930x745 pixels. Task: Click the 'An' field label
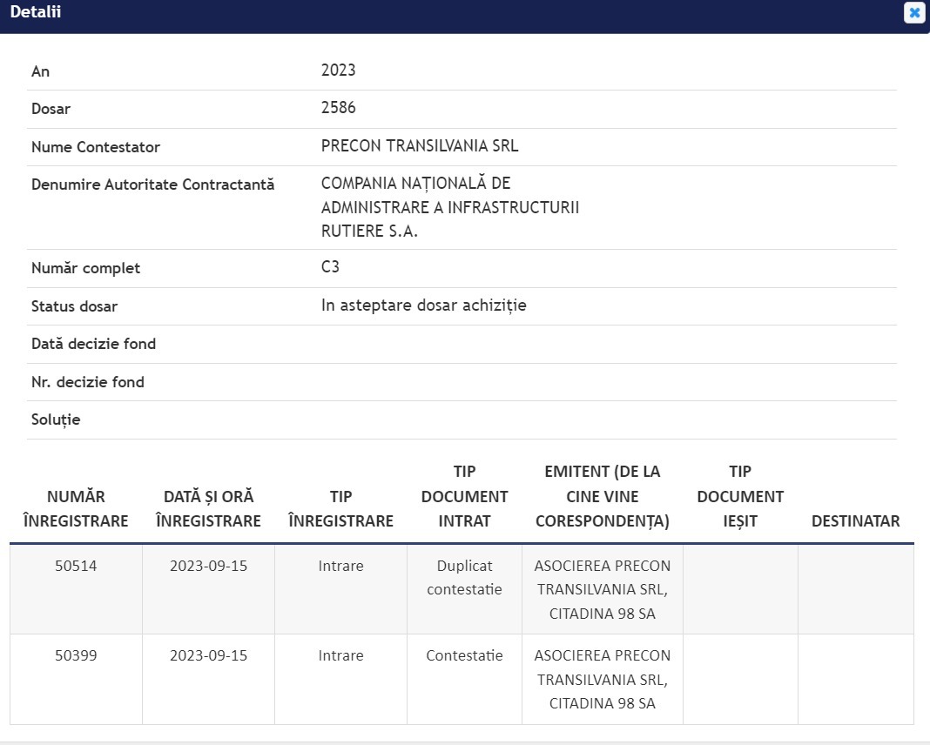[40, 71]
